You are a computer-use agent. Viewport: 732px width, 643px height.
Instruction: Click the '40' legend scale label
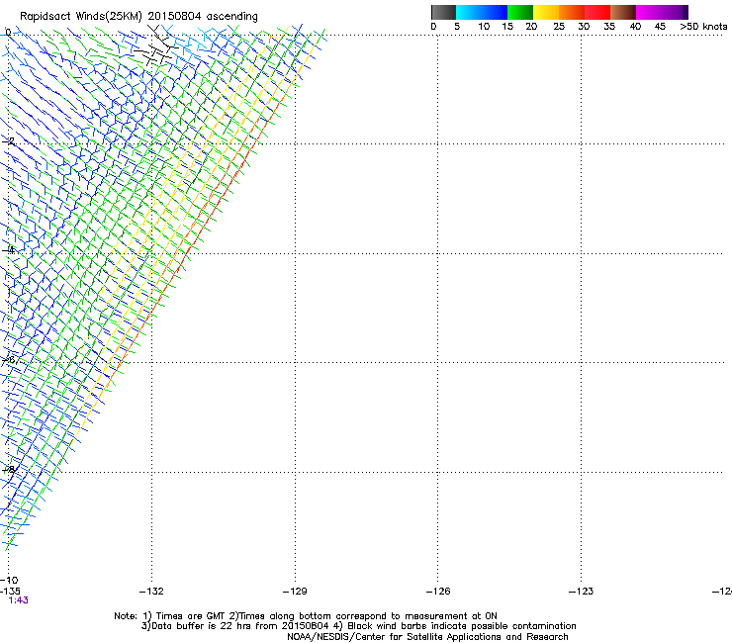[635, 27]
